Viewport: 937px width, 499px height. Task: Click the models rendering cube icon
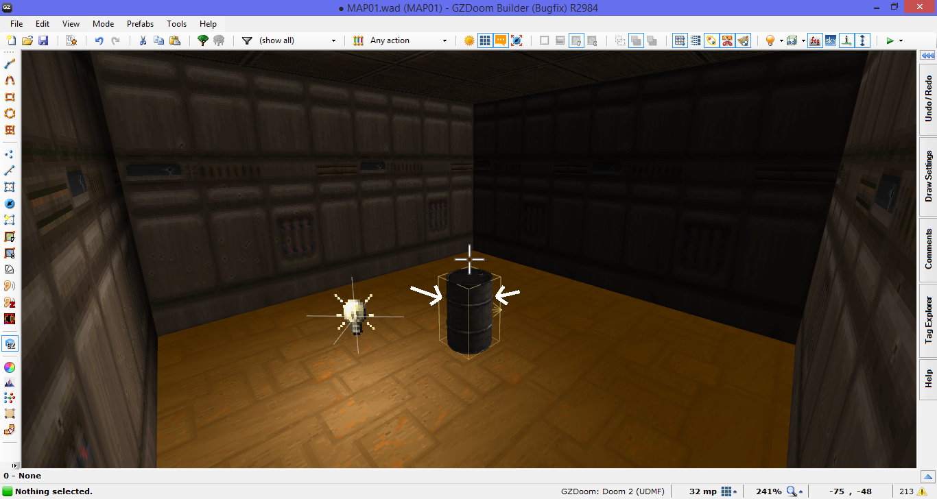click(x=792, y=40)
